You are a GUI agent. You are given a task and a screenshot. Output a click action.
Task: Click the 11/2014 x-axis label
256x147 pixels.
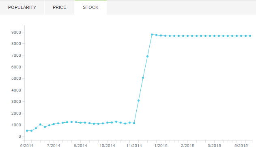134,145
